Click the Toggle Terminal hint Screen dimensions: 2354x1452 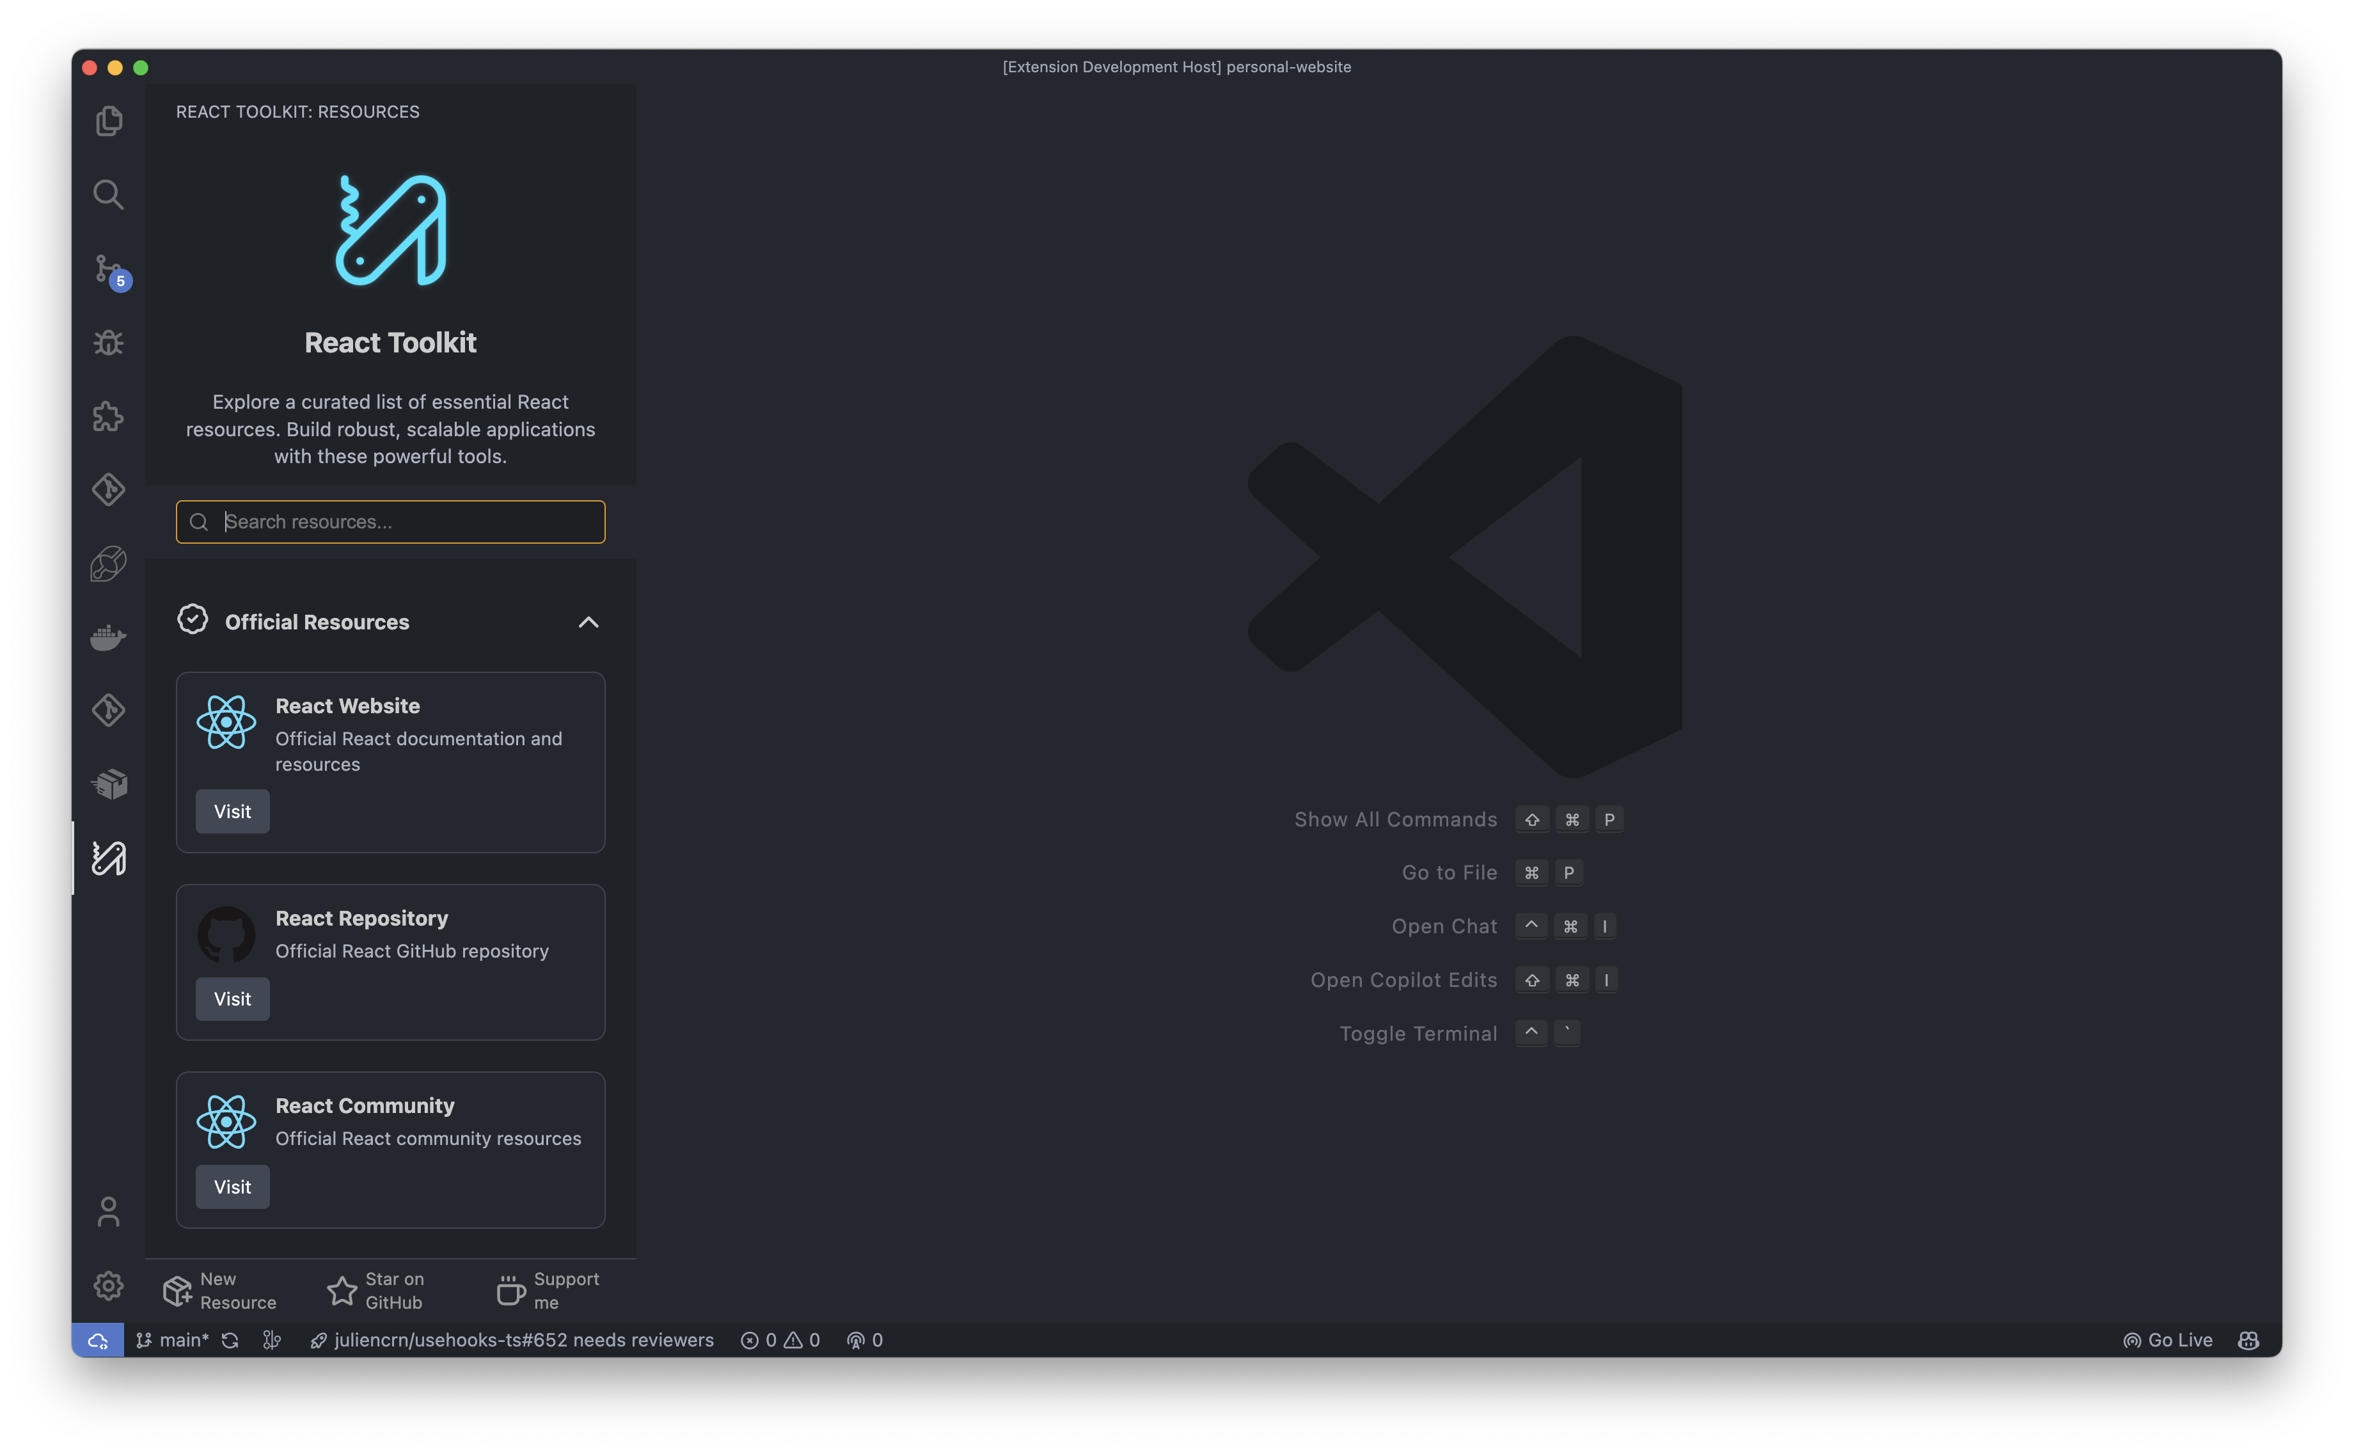tap(1419, 1033)
